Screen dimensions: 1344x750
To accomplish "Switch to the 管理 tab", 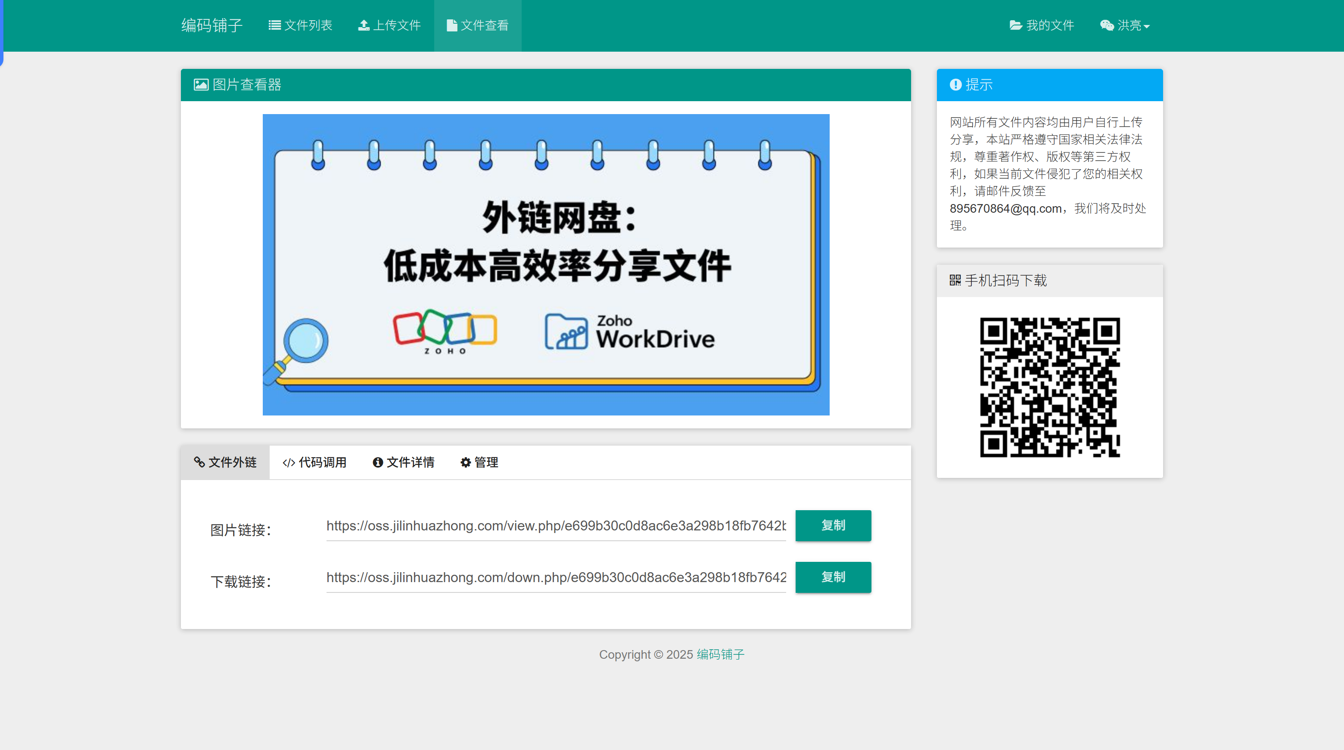I will pos(479,463).
